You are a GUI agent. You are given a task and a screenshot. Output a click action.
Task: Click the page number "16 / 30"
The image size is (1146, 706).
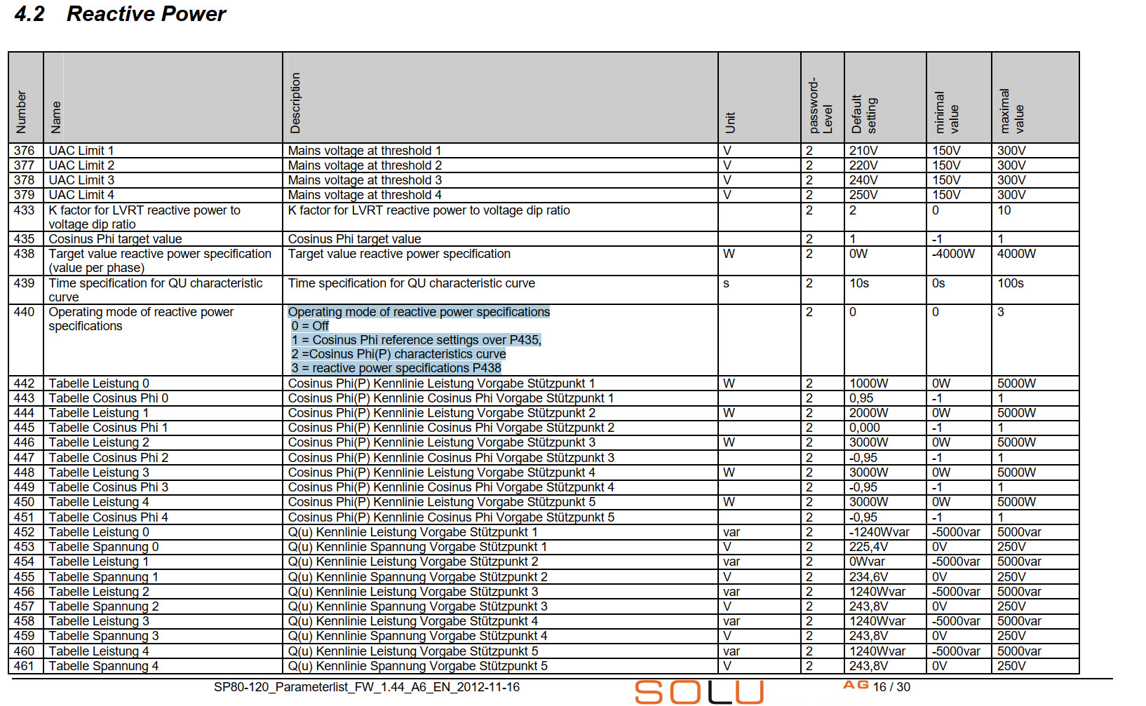[891, 687]
